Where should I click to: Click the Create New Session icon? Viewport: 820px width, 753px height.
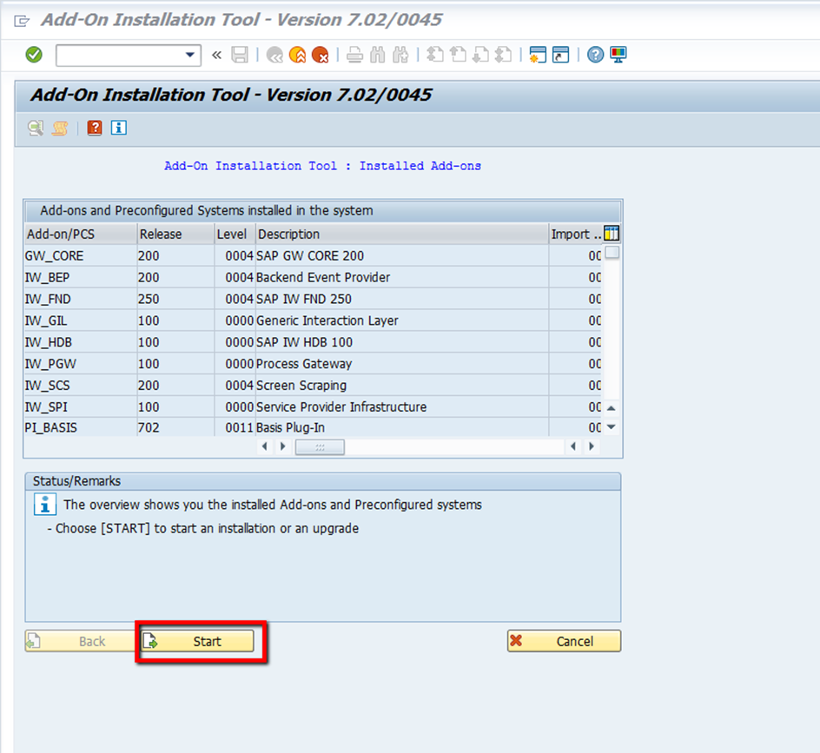pyautogui.click(x=537, y=55)
